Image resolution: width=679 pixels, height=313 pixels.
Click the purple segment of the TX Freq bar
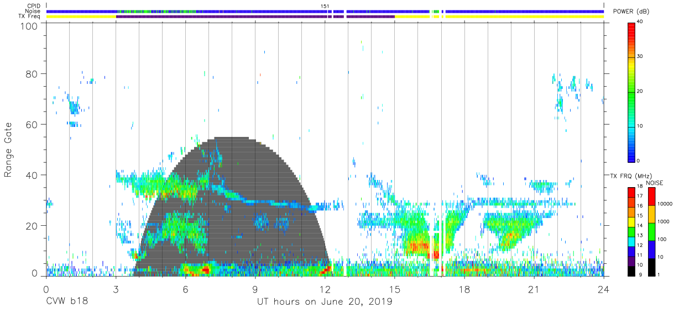255,17
